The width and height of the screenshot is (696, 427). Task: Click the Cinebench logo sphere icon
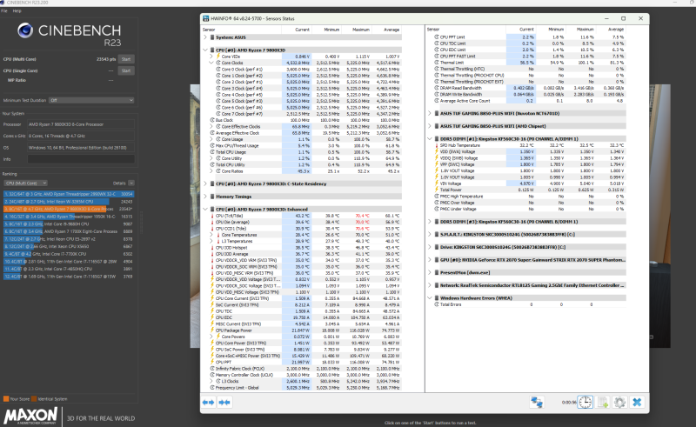point(25,30)
